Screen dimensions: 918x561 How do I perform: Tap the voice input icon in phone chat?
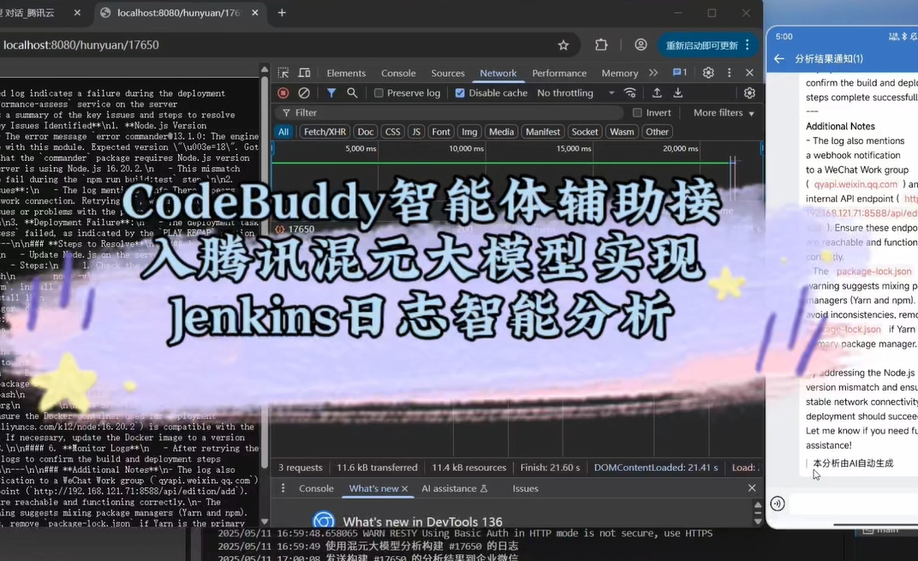click(x=777, y=504)
